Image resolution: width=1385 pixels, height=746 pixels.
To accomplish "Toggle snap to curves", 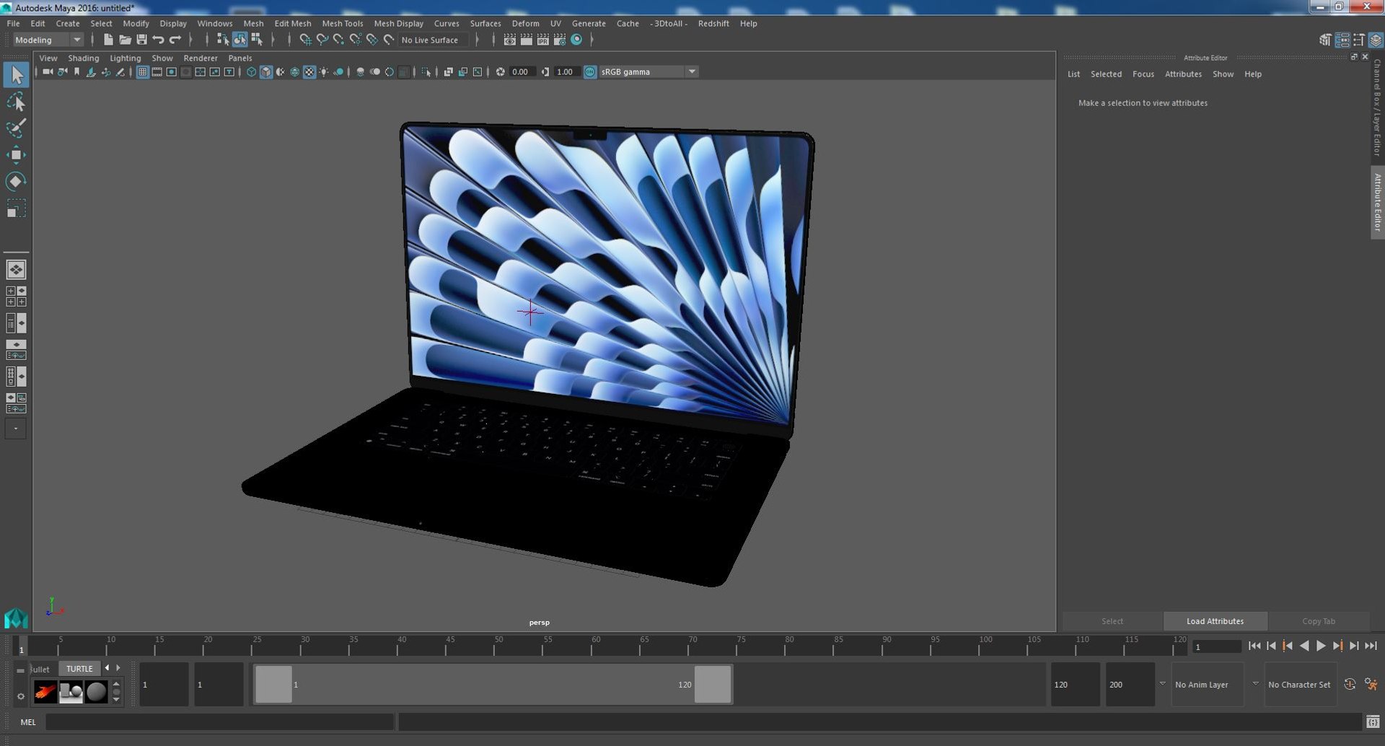I will click(x=322, y=40).
